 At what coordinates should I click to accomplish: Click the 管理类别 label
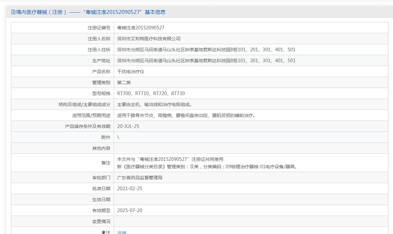coord(101,83)
